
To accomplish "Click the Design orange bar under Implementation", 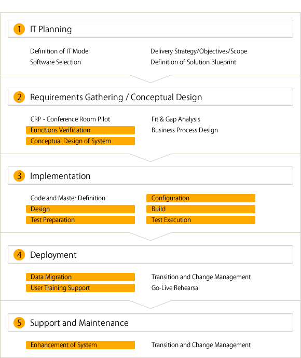I will [80, 209].
